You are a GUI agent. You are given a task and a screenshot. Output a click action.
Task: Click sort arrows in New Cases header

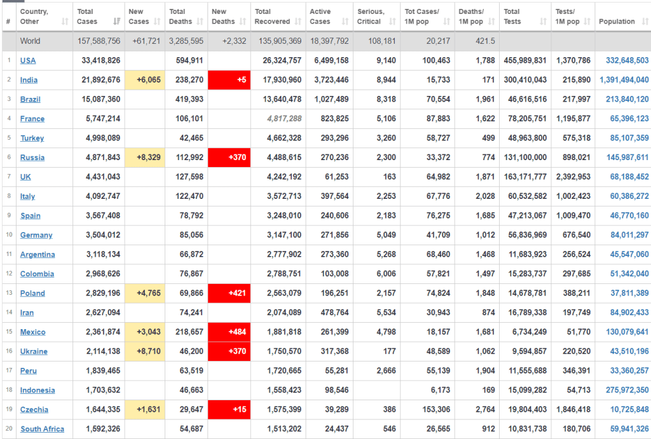[x=156, y=22]
